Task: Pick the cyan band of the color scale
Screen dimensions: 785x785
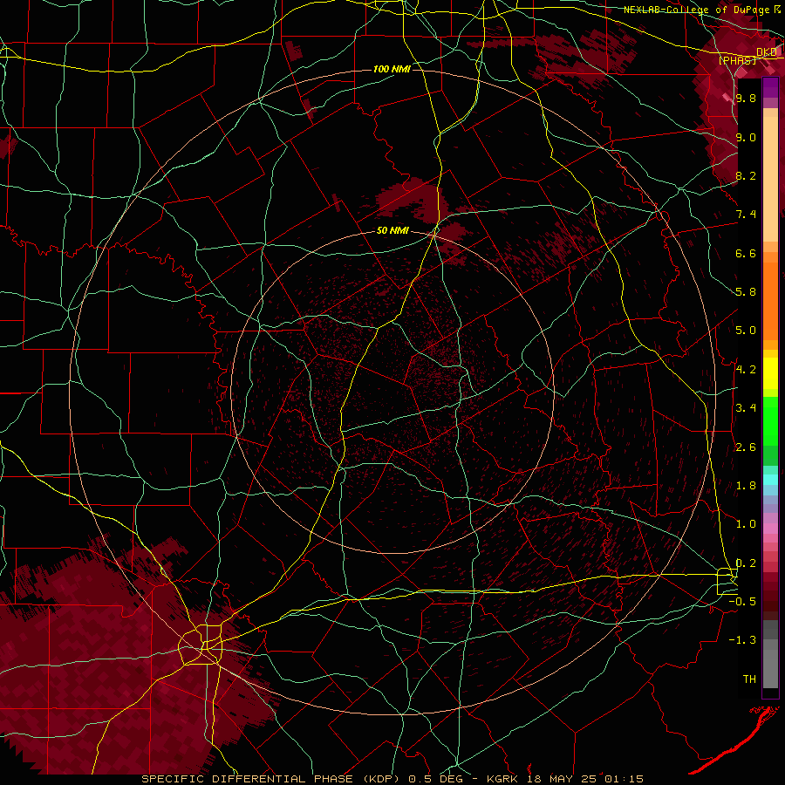Action: (770, 480)
